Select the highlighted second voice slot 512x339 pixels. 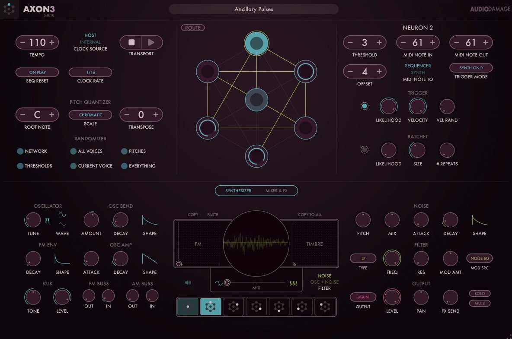click(211, 307)
